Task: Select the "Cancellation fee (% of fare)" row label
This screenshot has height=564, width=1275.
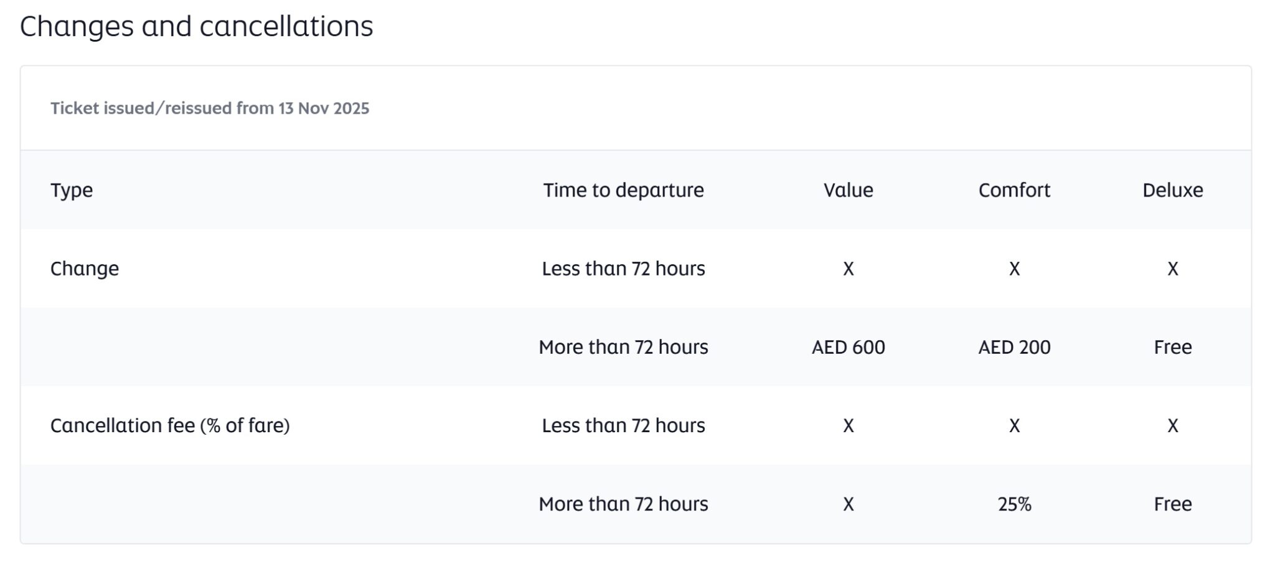Action: point(170,425)
